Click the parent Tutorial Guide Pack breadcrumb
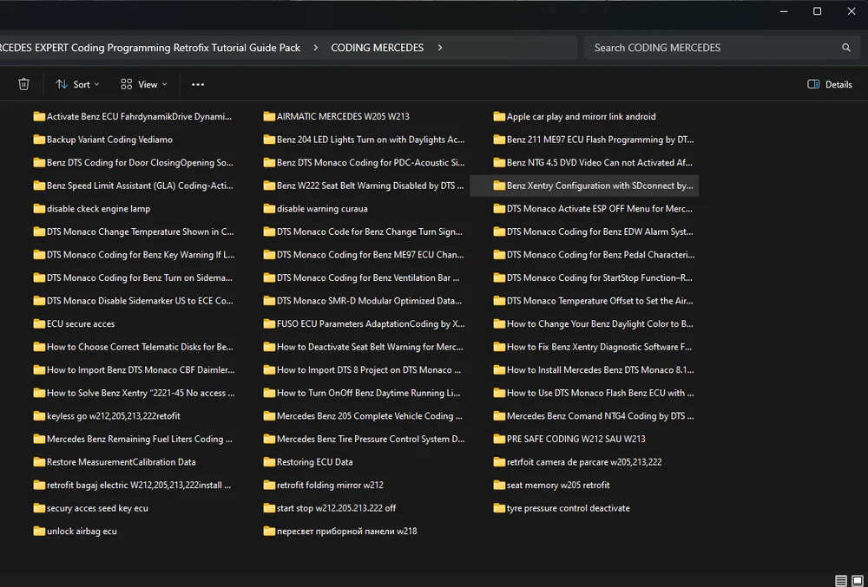868x587 pixels. [150, 48]
